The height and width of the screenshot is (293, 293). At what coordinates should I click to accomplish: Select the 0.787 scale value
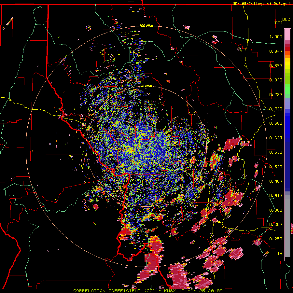click(x=276, y=94)
